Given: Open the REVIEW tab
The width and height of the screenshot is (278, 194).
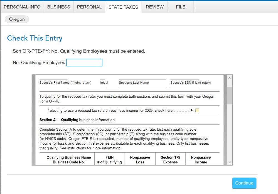Looking at the screenshot, I should click(x=154, y=7).
